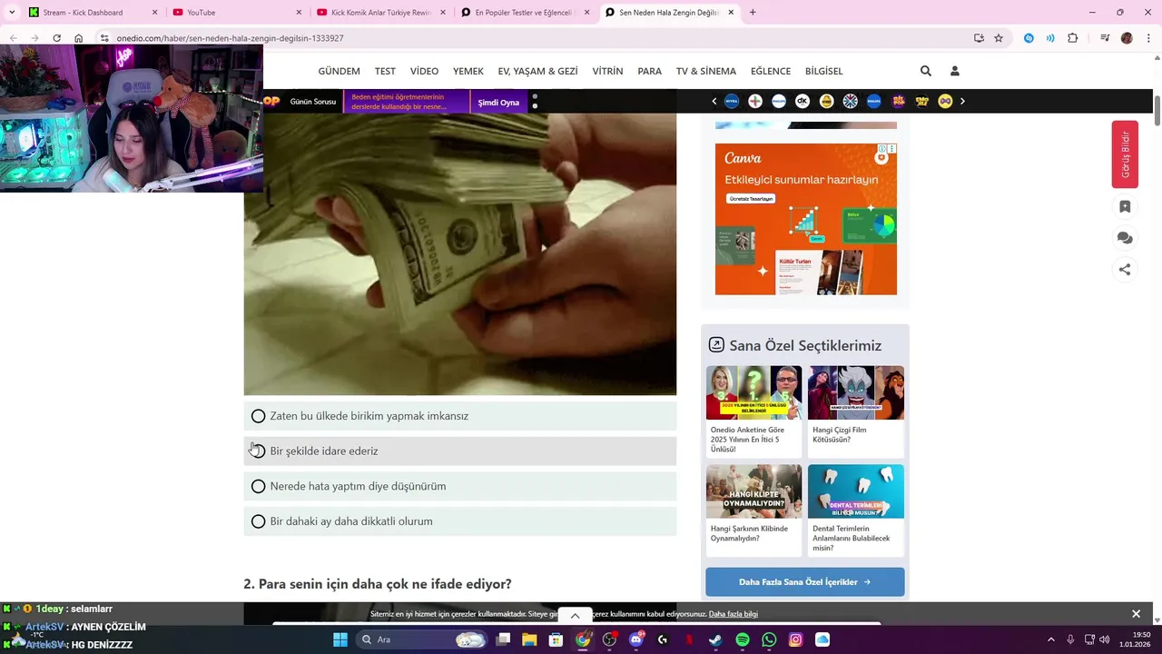Open '2025 Yılının En İtici 5 Ünlüsü' card
The width and height of the screenshot is (1162, 654).
pos(753,411)
